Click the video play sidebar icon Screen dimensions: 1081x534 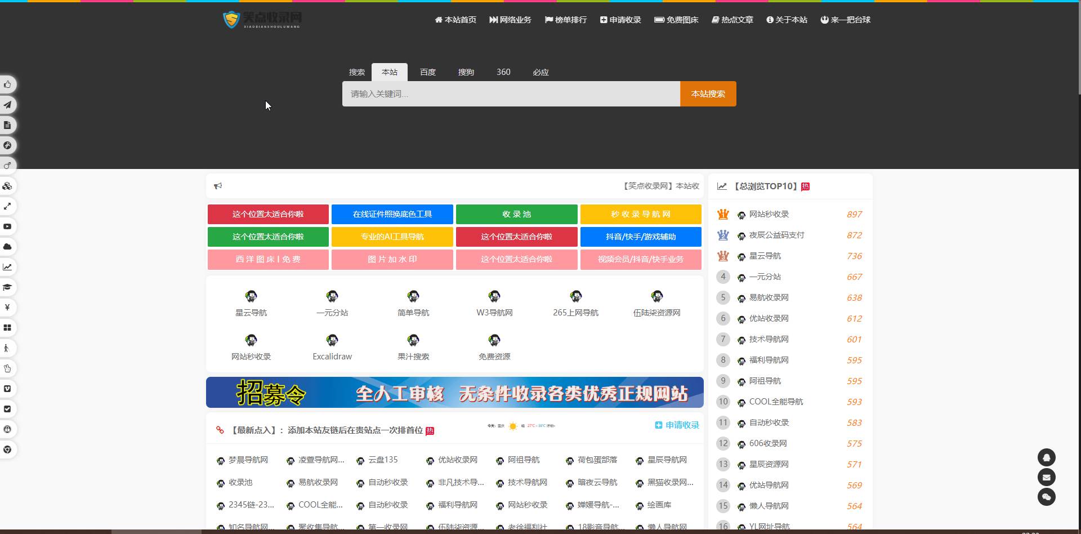click(x=7, y=226)
